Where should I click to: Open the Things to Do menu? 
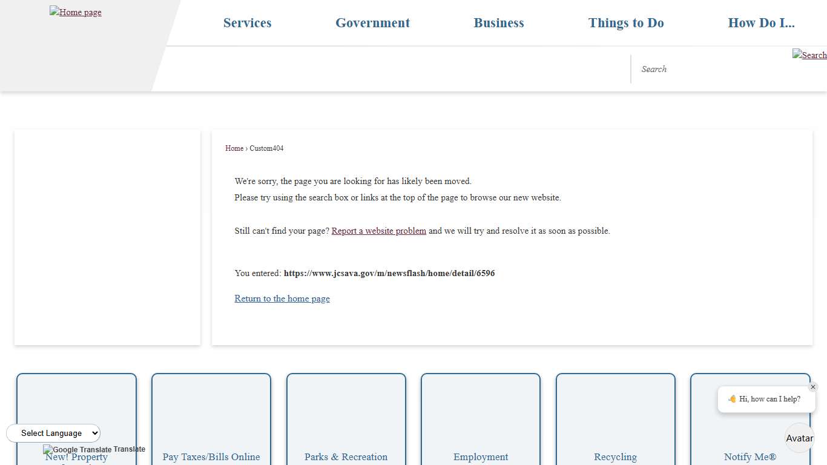point(626,23)
